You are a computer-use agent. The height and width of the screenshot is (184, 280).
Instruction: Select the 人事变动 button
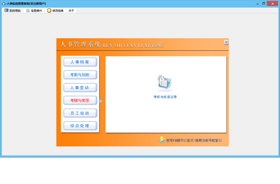[x=80, y=88]
